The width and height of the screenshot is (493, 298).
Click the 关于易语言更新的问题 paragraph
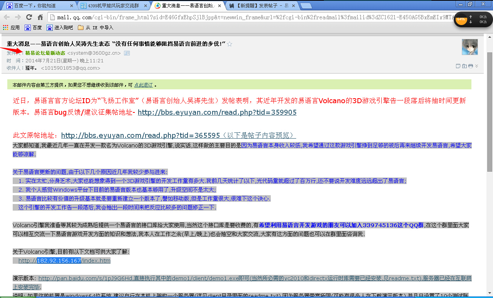(x=90, y=172)
